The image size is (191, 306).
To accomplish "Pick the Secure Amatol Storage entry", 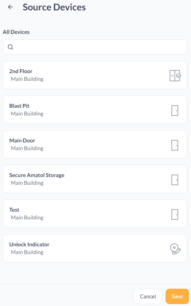I will 95,179.
